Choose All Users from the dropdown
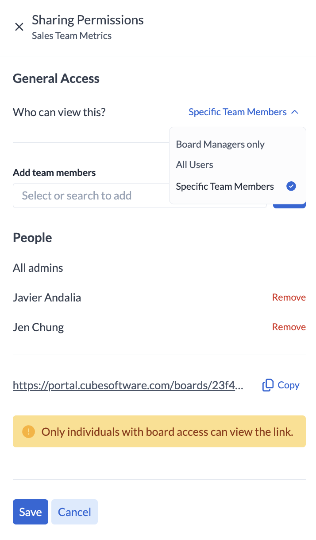Screen dimensions: 316x540 [x=195, y=165]
